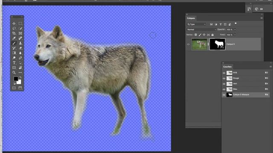Lock transparent pixels of the layer
Screen dimensions: 273x153
[x=196, y=35]
